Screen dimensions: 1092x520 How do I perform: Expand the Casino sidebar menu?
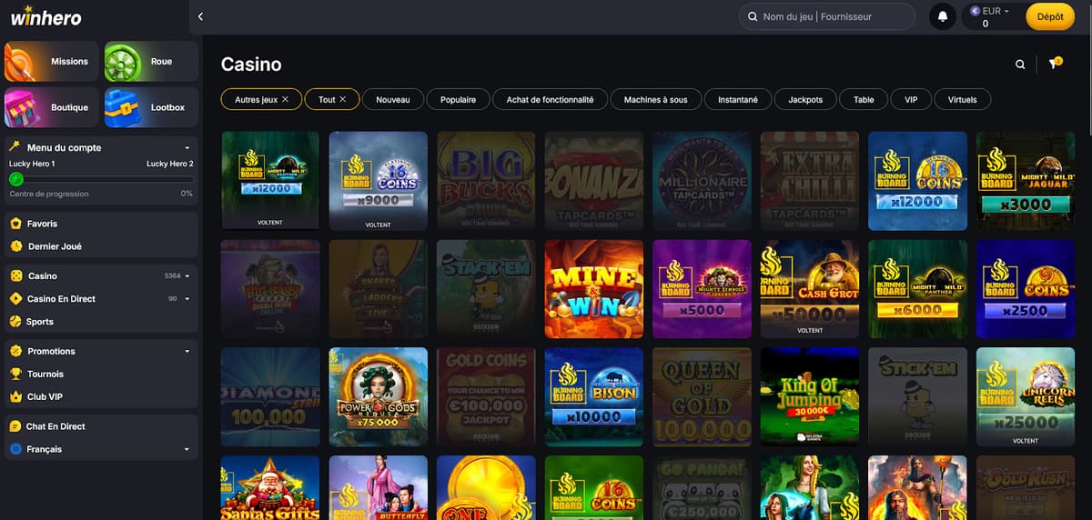click(x=187, y=275)
